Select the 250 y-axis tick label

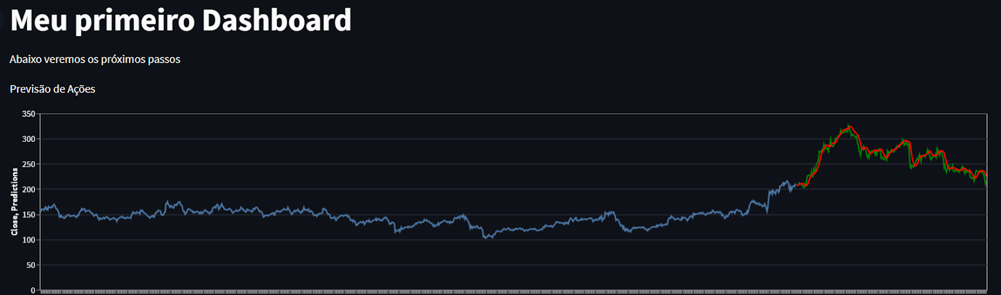tap(29, 164)
